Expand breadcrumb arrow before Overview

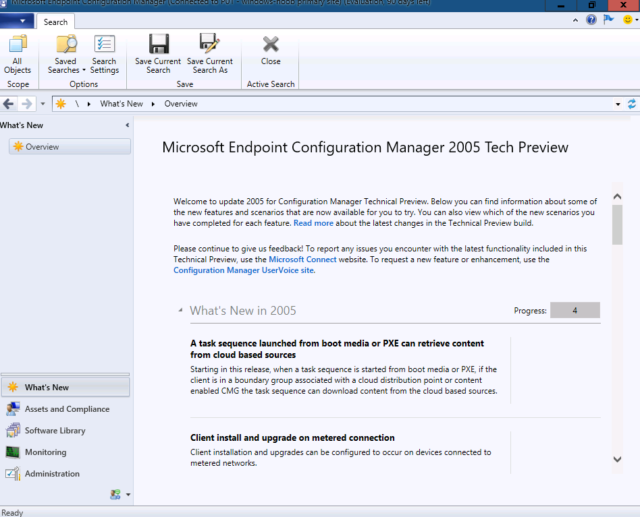pos(153,104)
